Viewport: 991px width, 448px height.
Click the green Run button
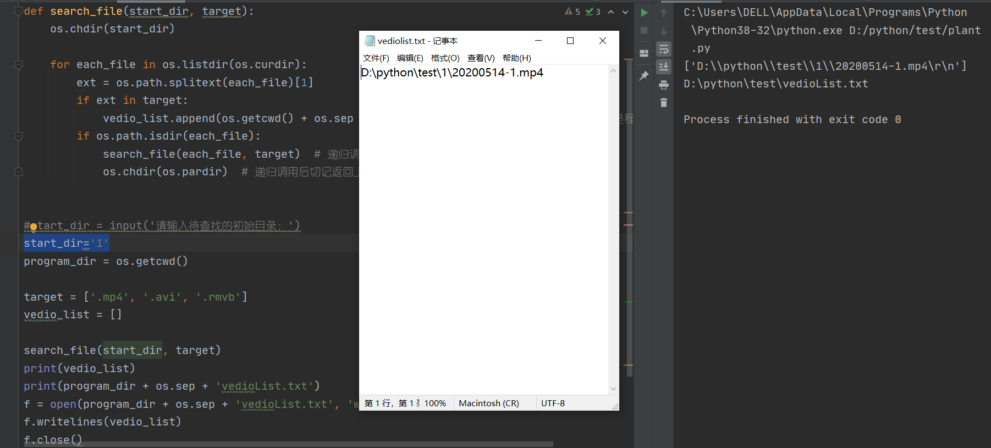click(x=644, y=13)
